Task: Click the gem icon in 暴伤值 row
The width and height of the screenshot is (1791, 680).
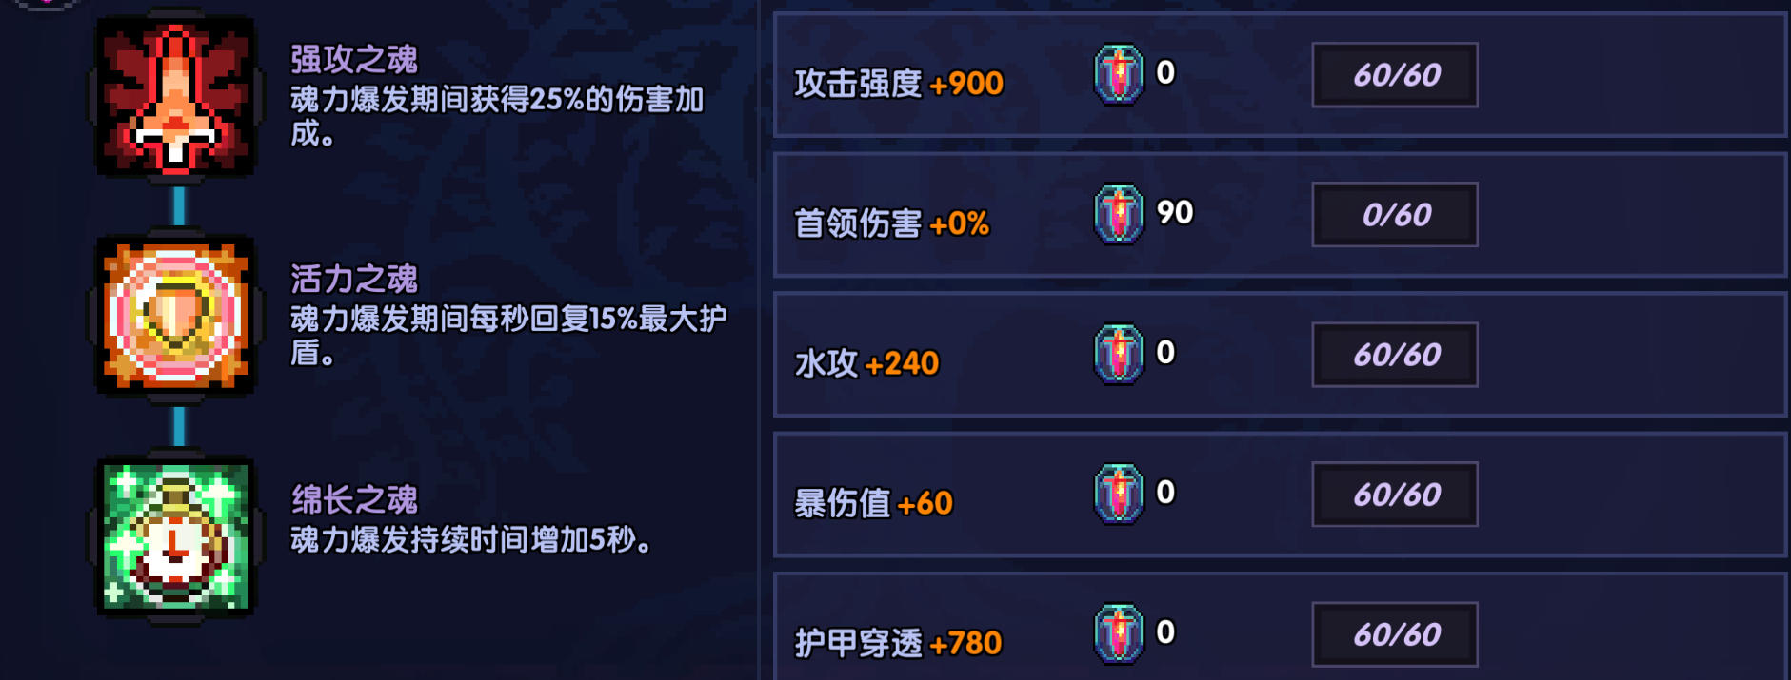Action: point(1119,494)
